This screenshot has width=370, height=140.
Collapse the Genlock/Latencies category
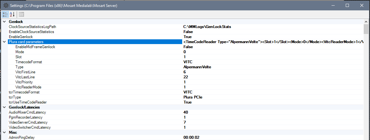point(4,107)
